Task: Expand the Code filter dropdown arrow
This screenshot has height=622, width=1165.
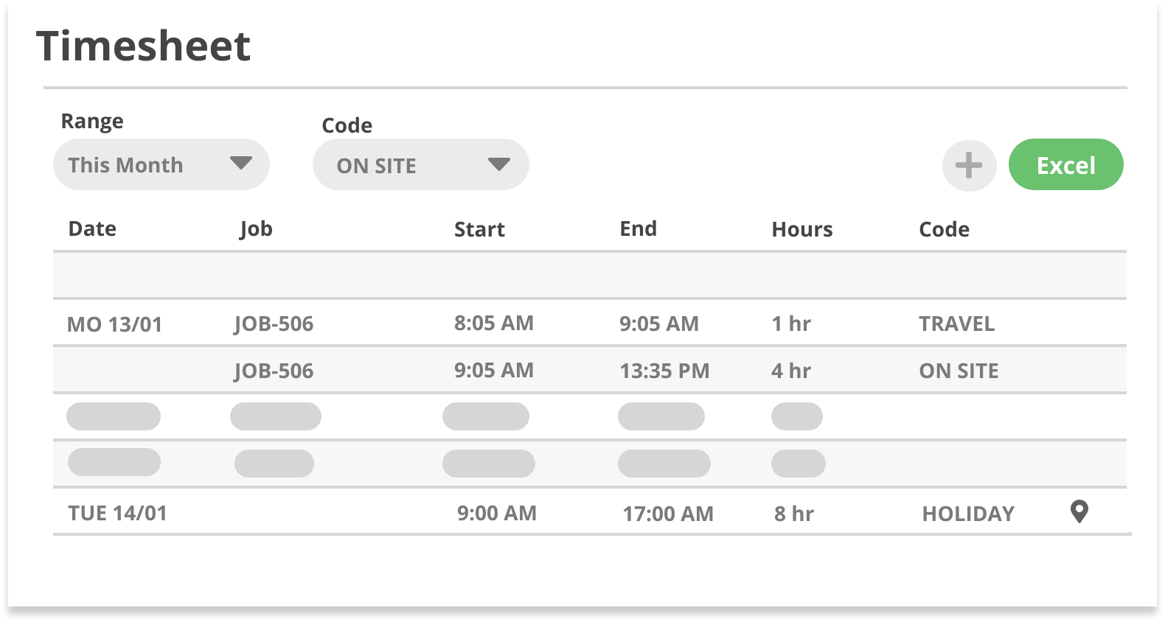Action: (x=499, y=164)
